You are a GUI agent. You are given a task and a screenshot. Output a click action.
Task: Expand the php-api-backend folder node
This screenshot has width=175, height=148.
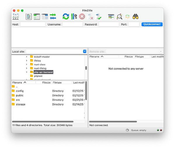point(27,72)
